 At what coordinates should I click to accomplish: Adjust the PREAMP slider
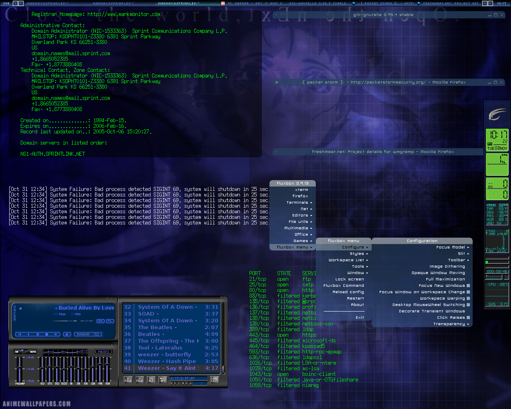coord(20,368)
